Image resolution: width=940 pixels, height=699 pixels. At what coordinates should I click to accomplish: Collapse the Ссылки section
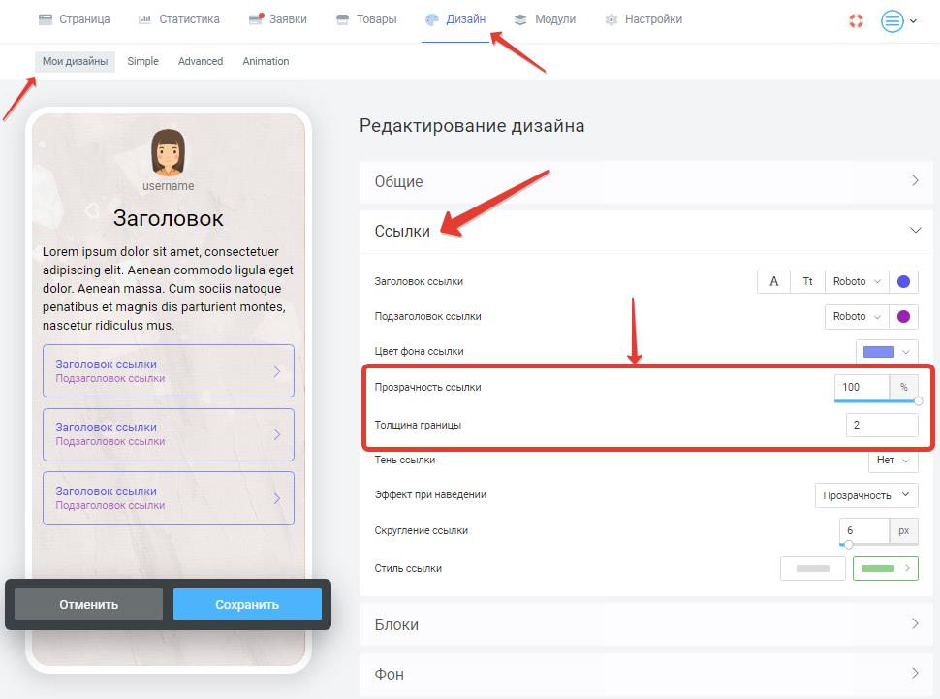click(x=645, y=231)
